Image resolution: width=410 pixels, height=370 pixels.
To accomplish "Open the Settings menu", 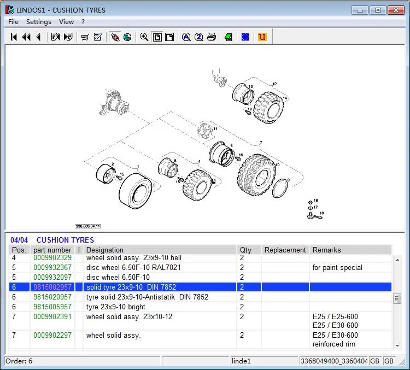I will pos(39,22).
